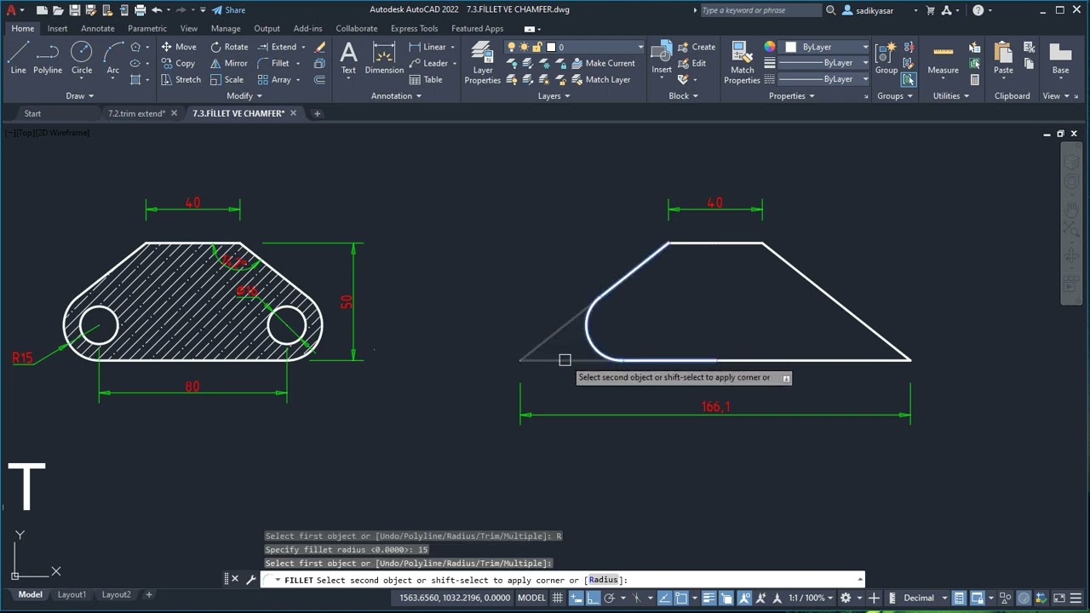Insert multiline Text tool

click(348, 58)
